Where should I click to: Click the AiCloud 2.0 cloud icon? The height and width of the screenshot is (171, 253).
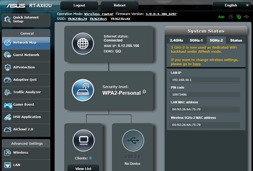[x=7, y=129]
